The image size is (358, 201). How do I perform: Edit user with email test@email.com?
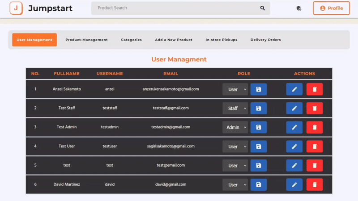pyautogui.click(x=294, y=165)
